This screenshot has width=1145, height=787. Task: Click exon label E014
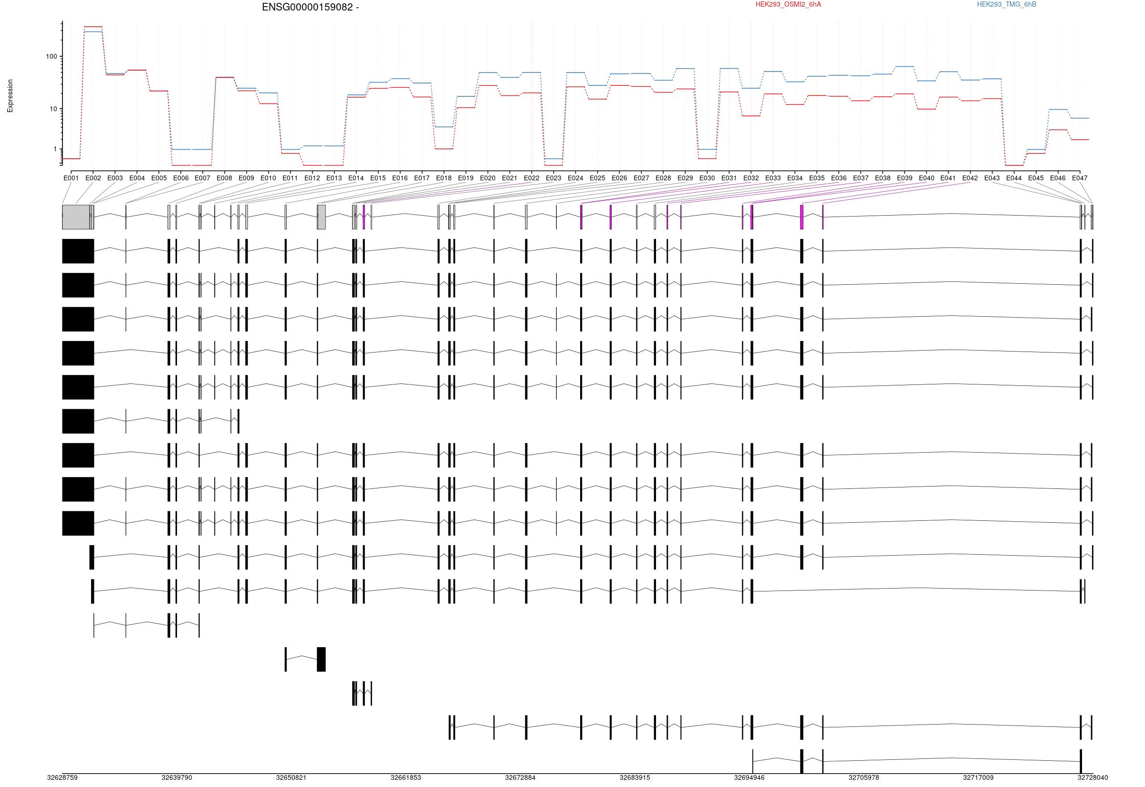point(356,178)
